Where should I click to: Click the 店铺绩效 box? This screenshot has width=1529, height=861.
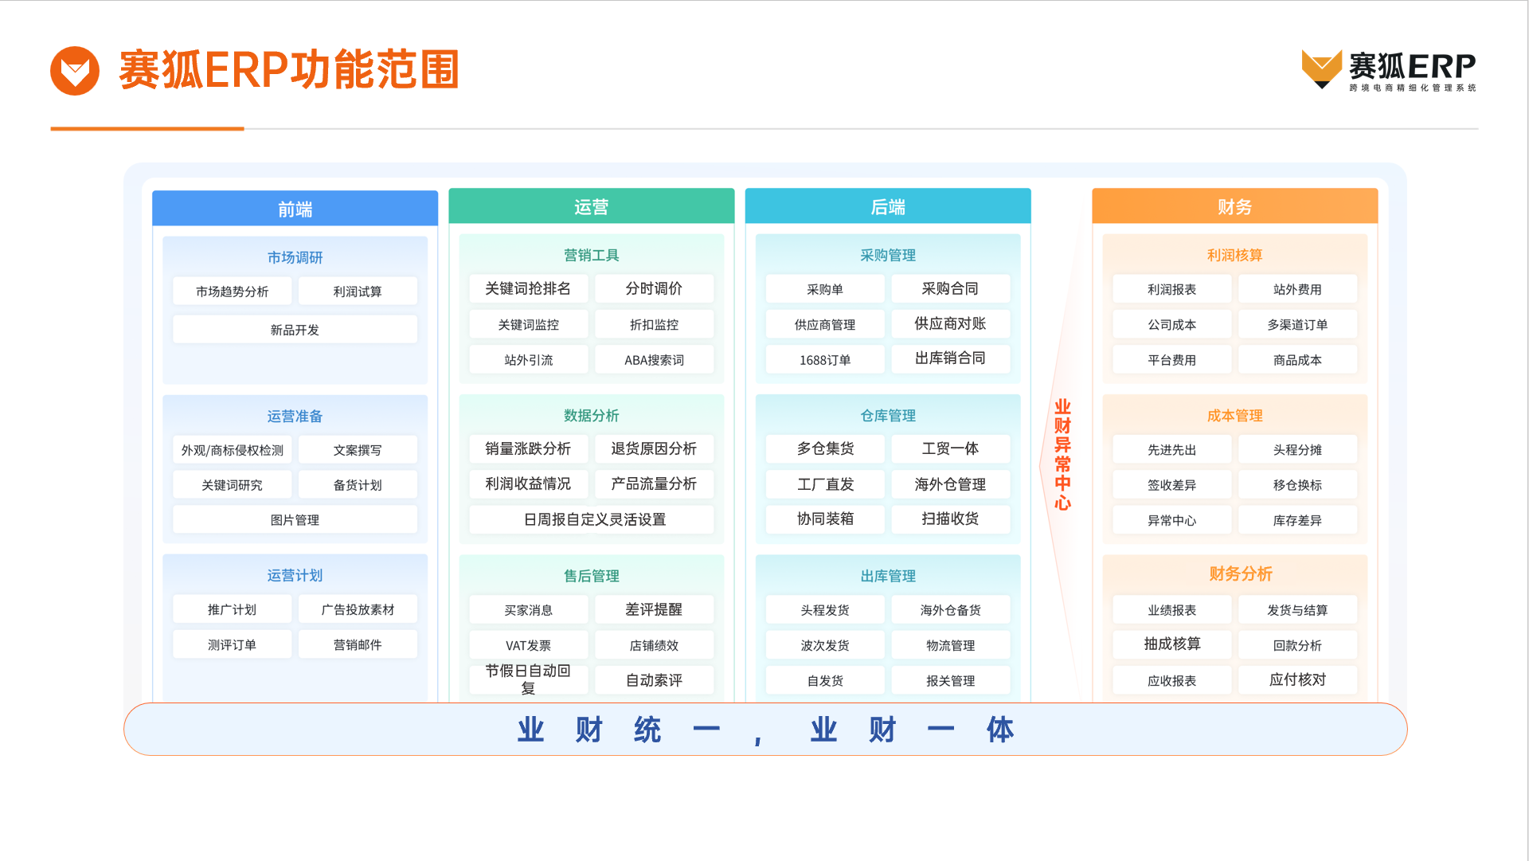point(654,645)
